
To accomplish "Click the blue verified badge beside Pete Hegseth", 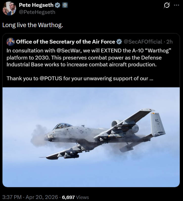I will coord(57,5).
